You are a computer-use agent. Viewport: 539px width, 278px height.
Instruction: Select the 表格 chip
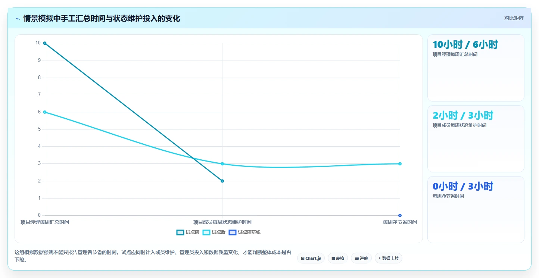click(x=338, y=258)
